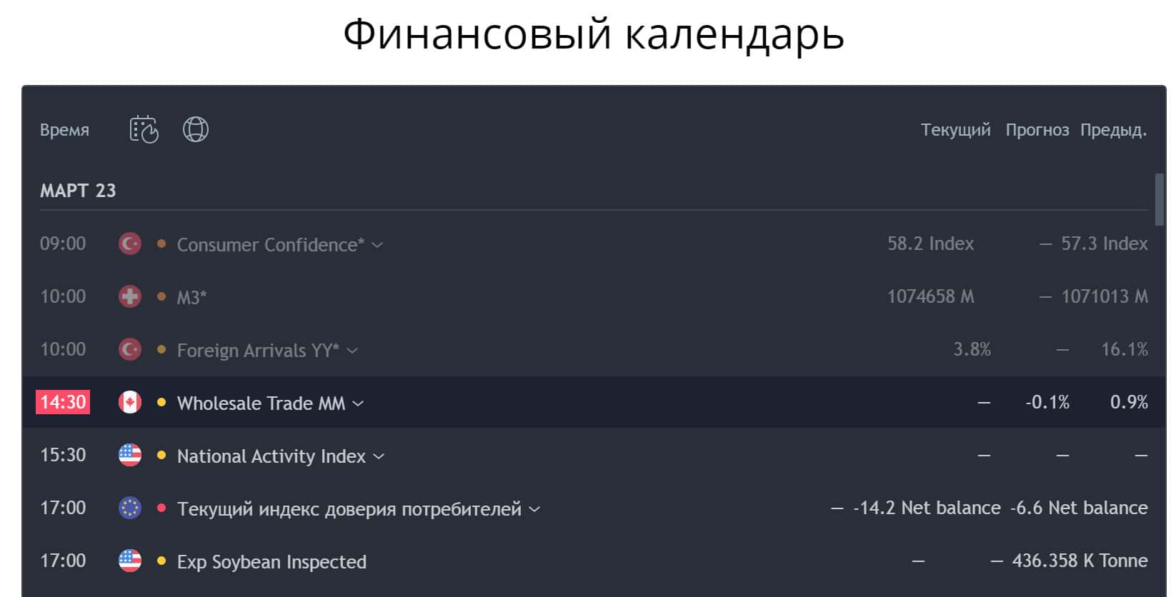1176x597 pixels.
Task: Click the Прогноз column header
Action: (x=1037, y=130)
